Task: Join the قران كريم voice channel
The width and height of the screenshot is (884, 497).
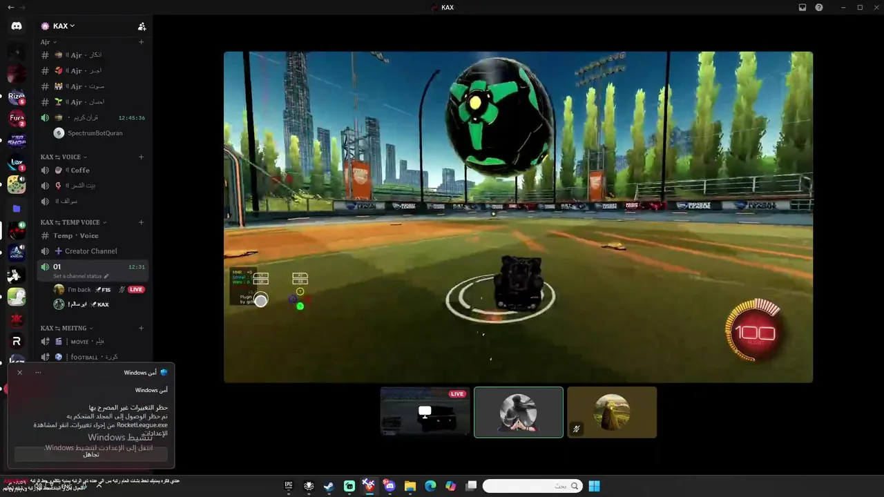Action: (93, 117)
